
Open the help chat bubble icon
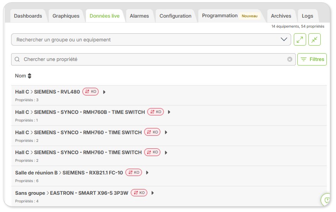pos(326,200)
